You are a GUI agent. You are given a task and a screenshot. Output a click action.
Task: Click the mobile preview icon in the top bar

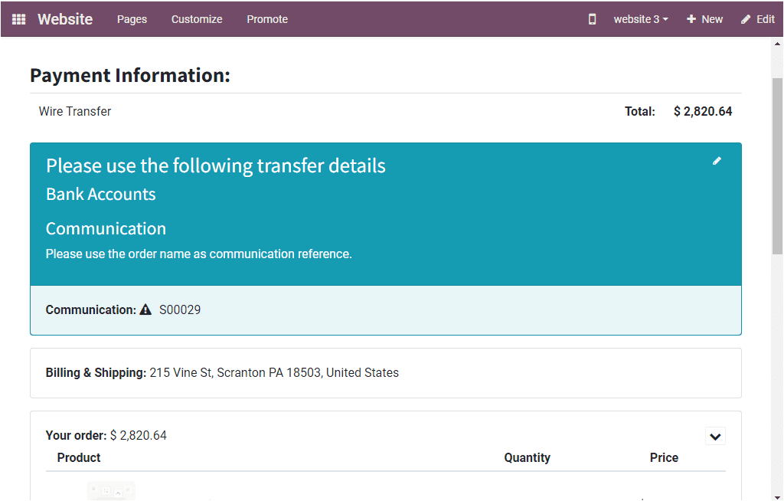591,18
